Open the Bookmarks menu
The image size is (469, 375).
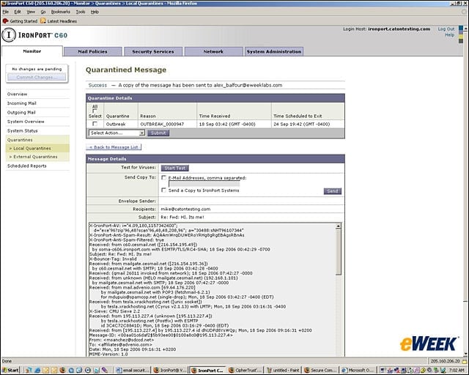(60, 12)
